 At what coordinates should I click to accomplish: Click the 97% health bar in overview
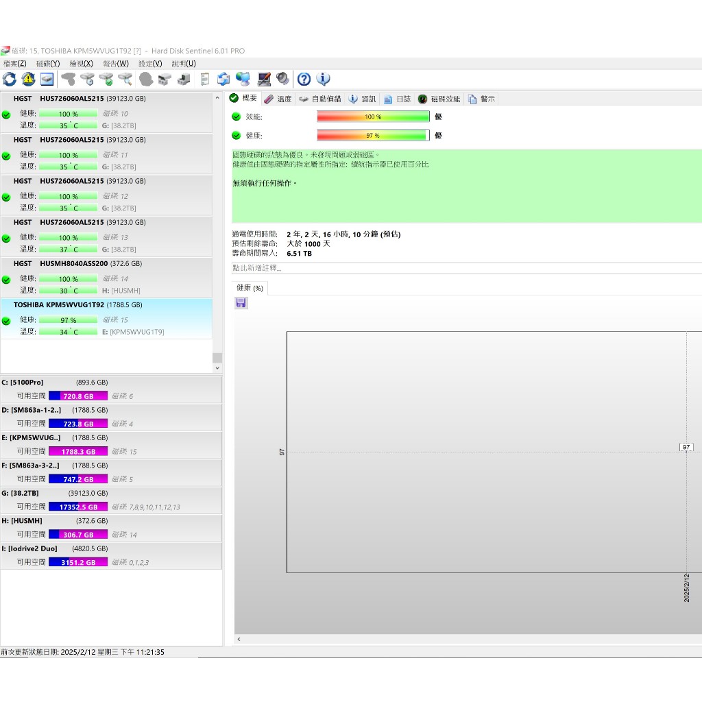point(373,136)
